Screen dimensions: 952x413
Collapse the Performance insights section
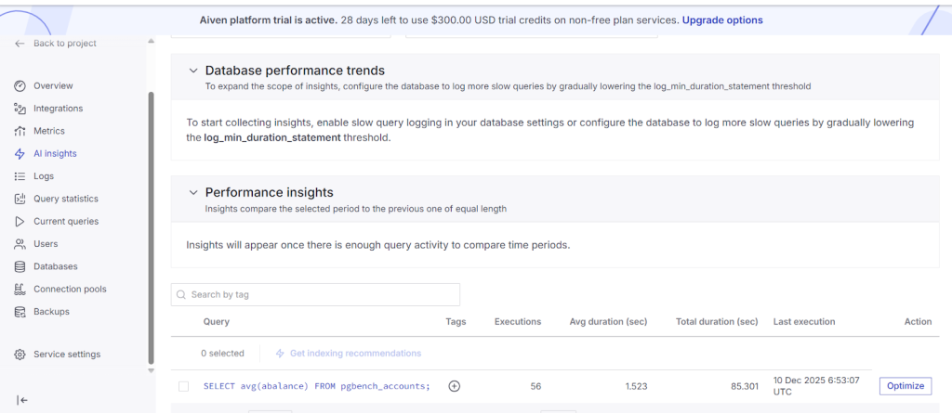click(193, 193)
